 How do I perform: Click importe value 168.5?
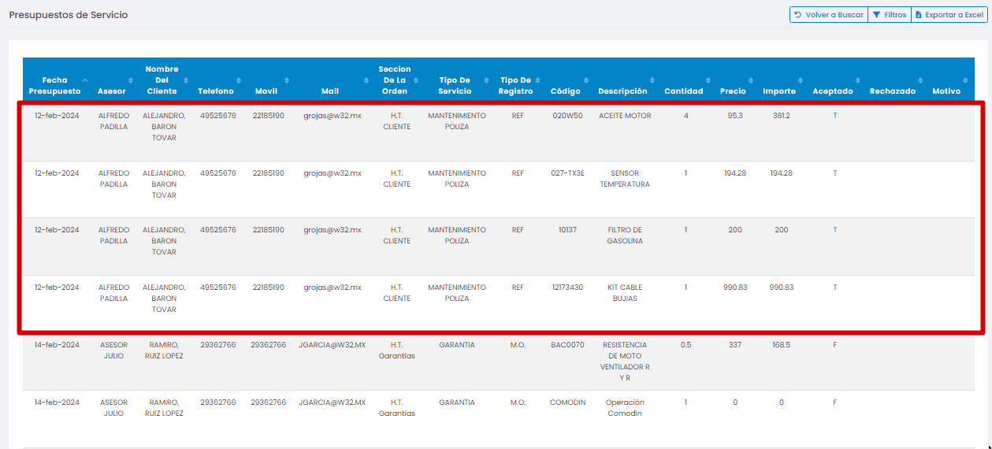782,345
